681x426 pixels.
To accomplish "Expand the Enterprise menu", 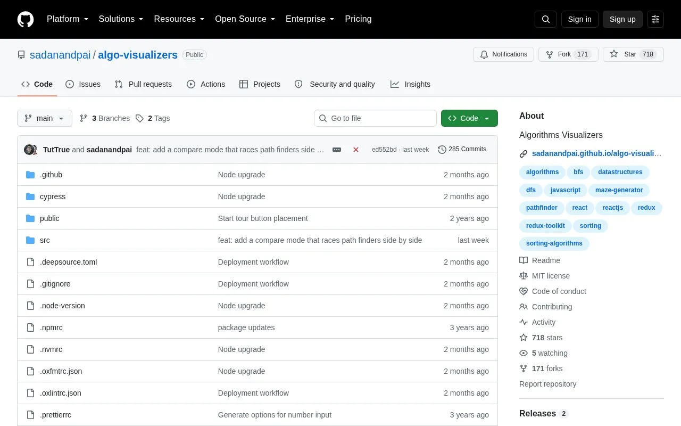I will click(310, 19).
